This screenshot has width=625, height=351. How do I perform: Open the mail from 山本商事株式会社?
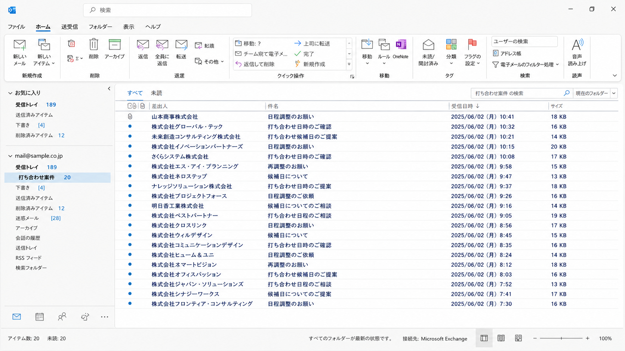[x=366, y=117]
